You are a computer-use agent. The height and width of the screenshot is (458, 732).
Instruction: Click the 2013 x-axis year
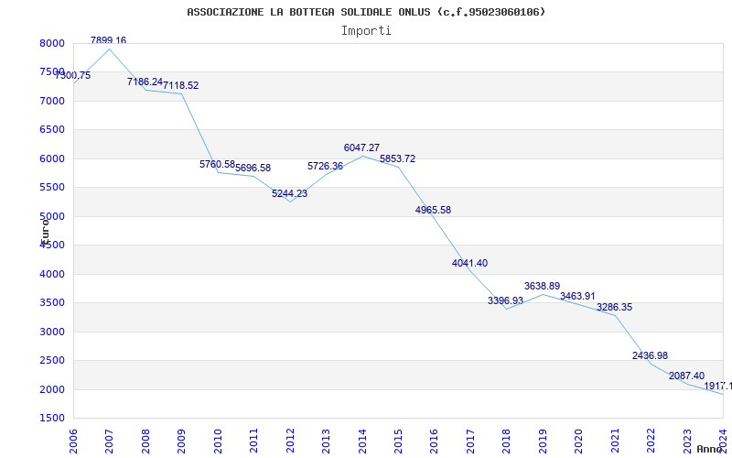[326, 442]
